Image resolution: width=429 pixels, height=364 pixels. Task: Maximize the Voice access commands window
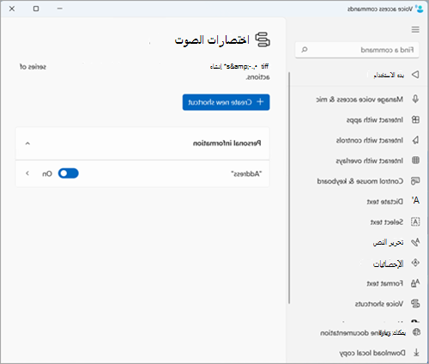click(x=36, y=9)
